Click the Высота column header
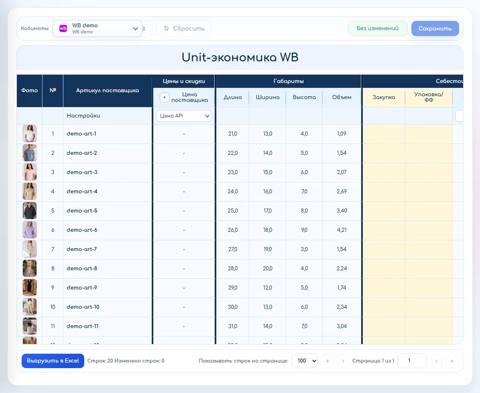Viewport: 480px width, 393px height. tap(304, 97)
